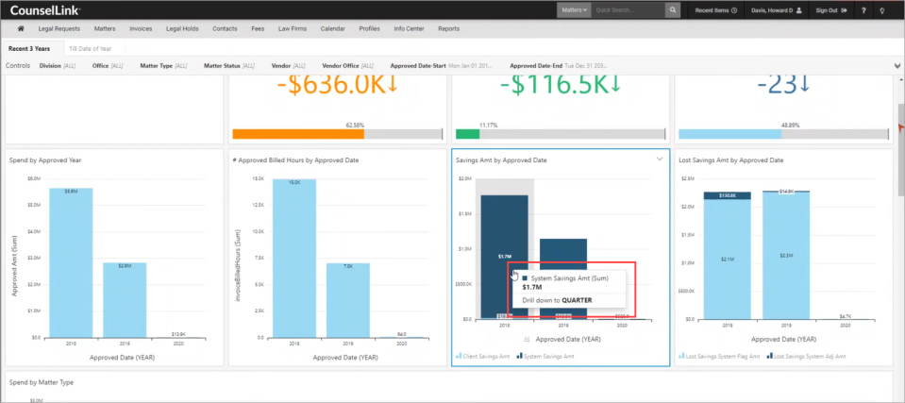Image resolution: width=905 pixels, height=403 pixels.
Task: Click the search magnifier button
Action: pyautogui.click(x=673, y=9)
